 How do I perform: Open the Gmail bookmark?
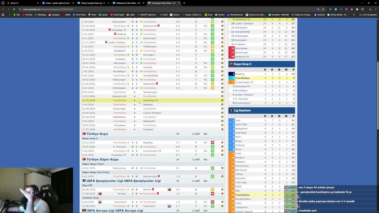point(163,15)
